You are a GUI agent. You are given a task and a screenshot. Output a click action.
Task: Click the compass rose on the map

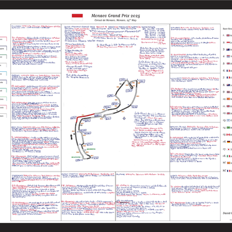124,118
